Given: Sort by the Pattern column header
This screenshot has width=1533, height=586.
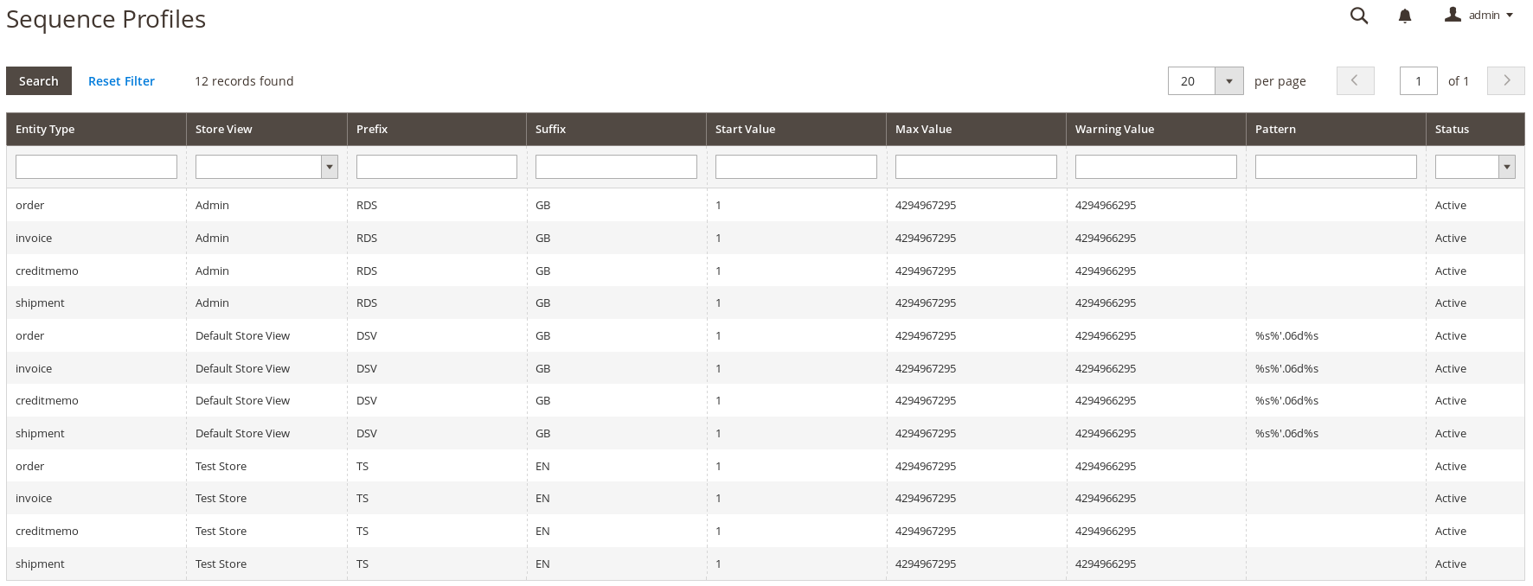Looking at the screenshot, I should [x=1336, y=129].
